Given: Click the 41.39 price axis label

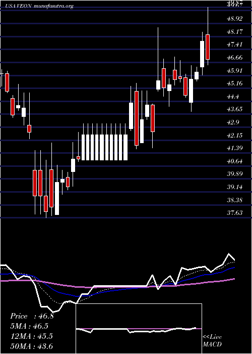Looking at the screenshot, I should (x=235, y=148).
